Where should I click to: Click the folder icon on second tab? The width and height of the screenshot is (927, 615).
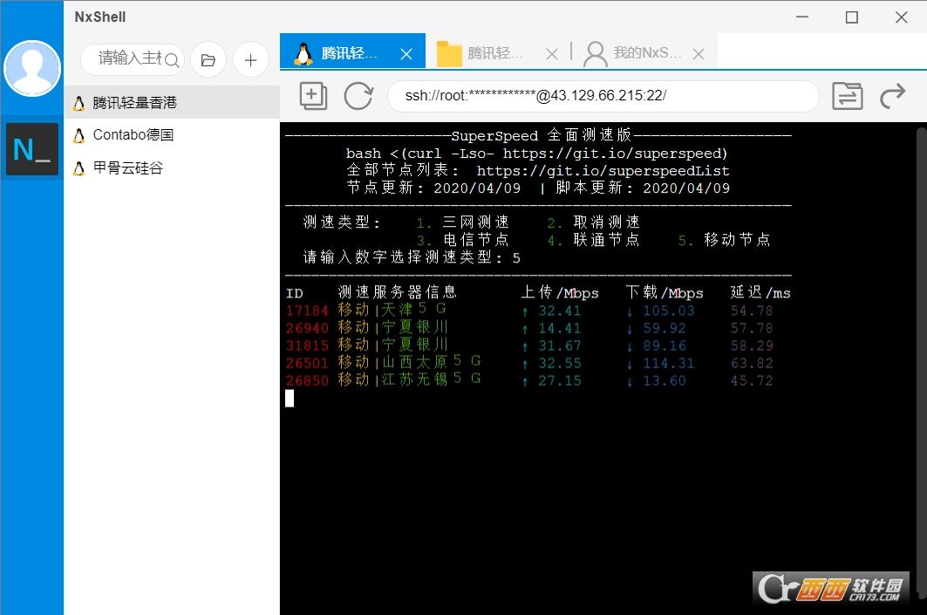pos(449,54)
